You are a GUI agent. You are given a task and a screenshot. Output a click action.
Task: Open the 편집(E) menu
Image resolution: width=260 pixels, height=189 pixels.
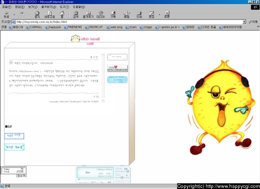[x=19, y=7]
